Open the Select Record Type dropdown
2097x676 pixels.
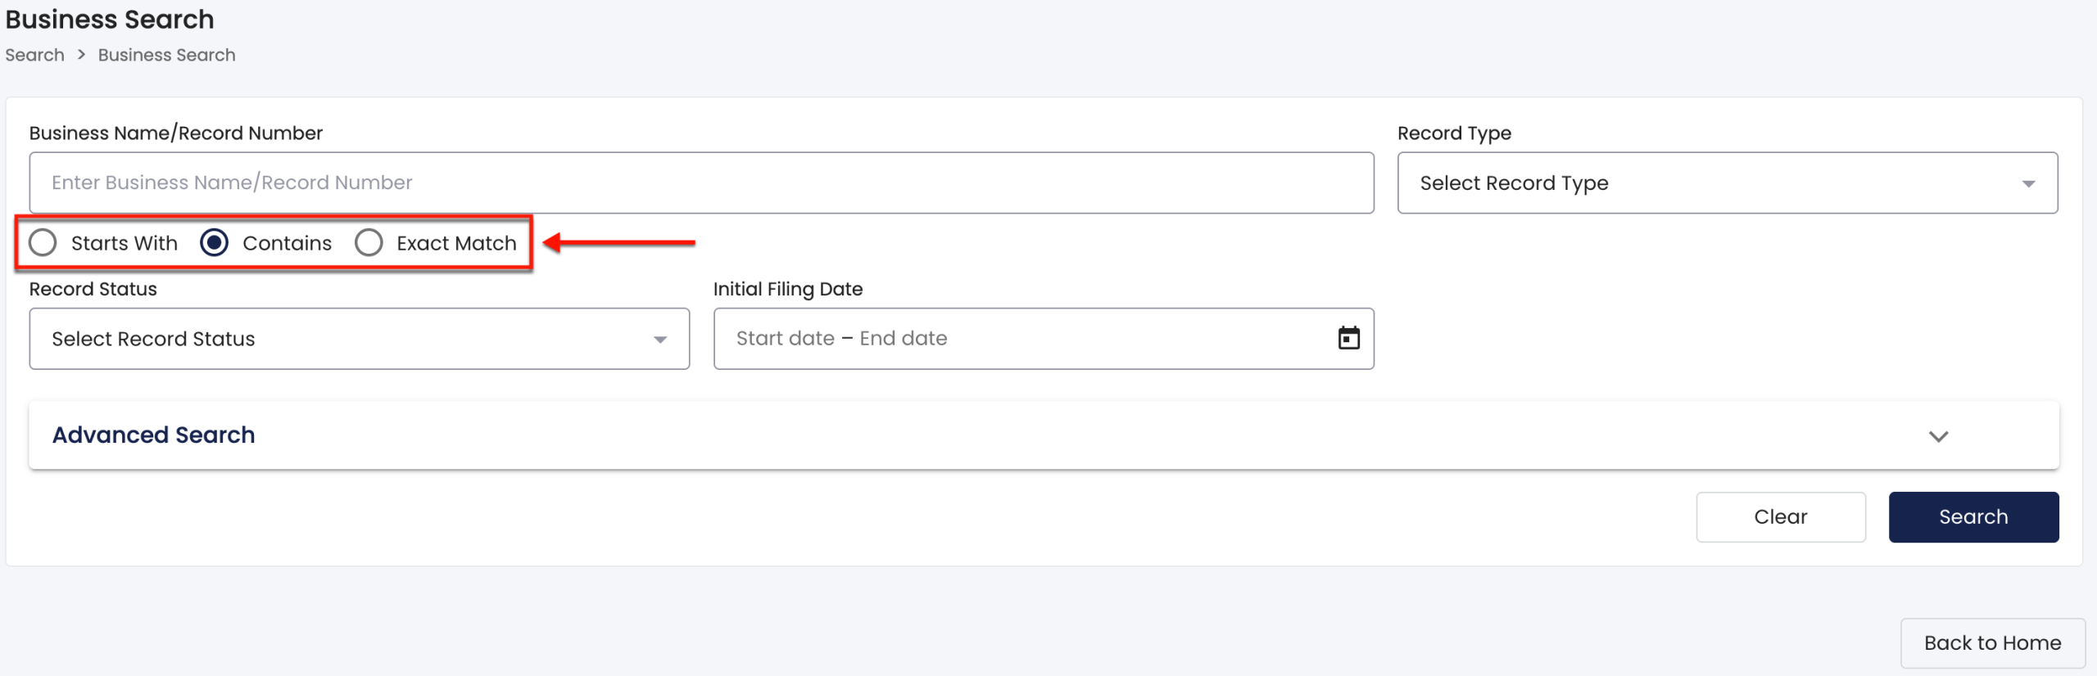pos(1728,183)
